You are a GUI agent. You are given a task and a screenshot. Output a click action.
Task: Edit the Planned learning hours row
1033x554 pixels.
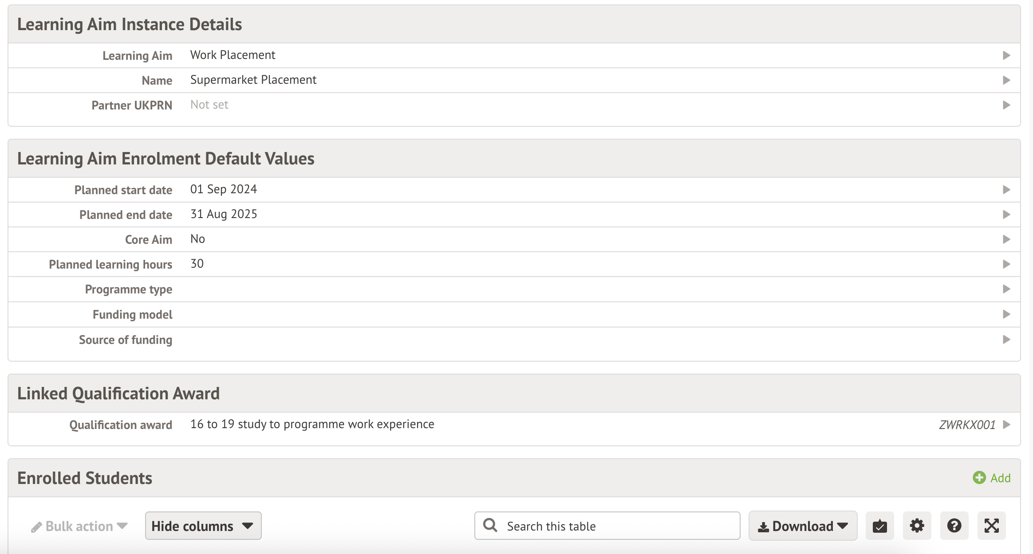pyautogui.click(x=1006, y=264)
